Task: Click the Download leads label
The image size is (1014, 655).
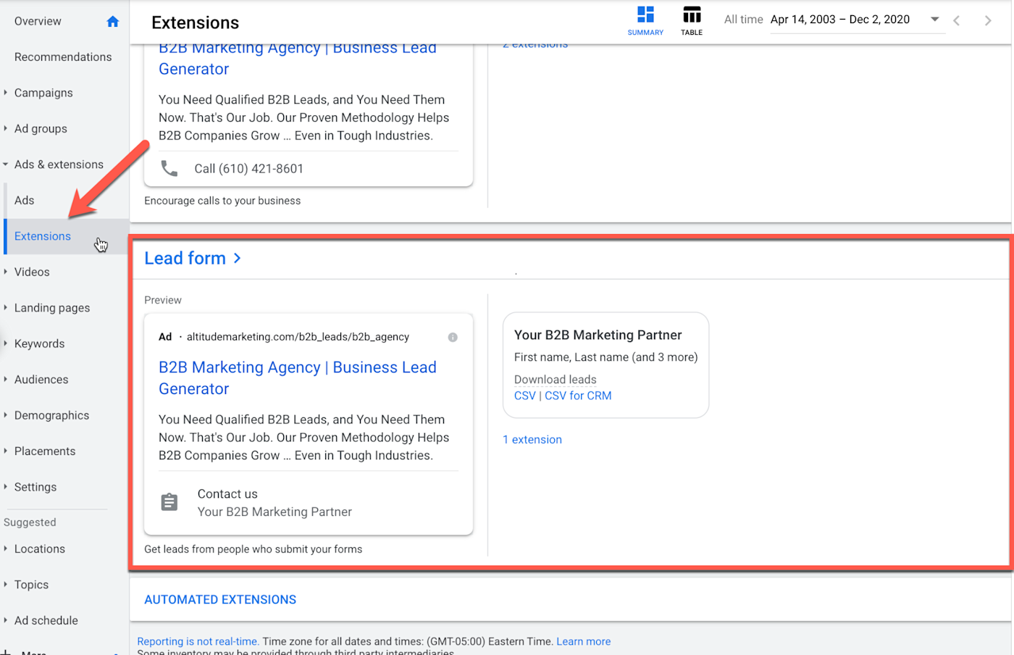Action: click(x=556, y=380)
